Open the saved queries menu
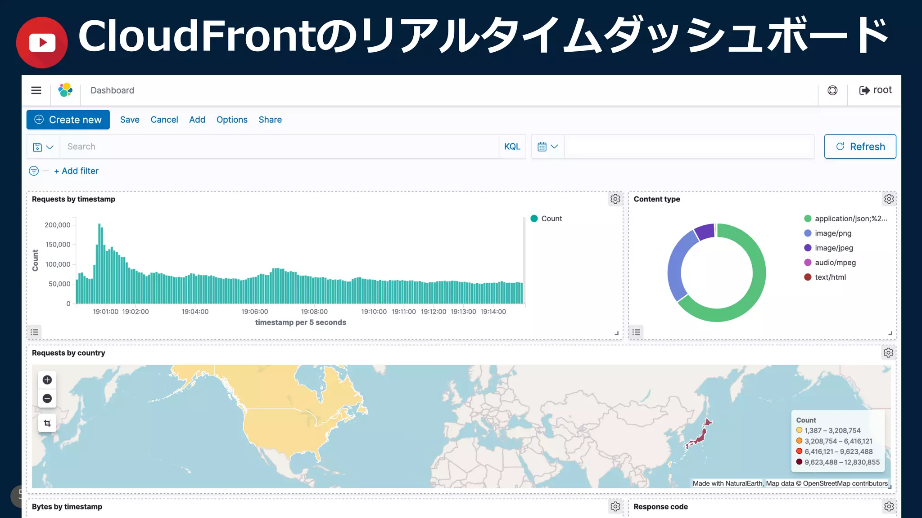922x518 pixels. (x=43, y=147)
